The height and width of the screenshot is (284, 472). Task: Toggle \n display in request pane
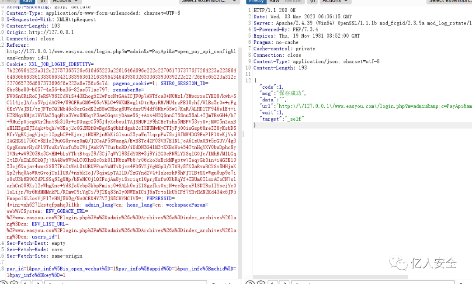click(x=43, y=1)
